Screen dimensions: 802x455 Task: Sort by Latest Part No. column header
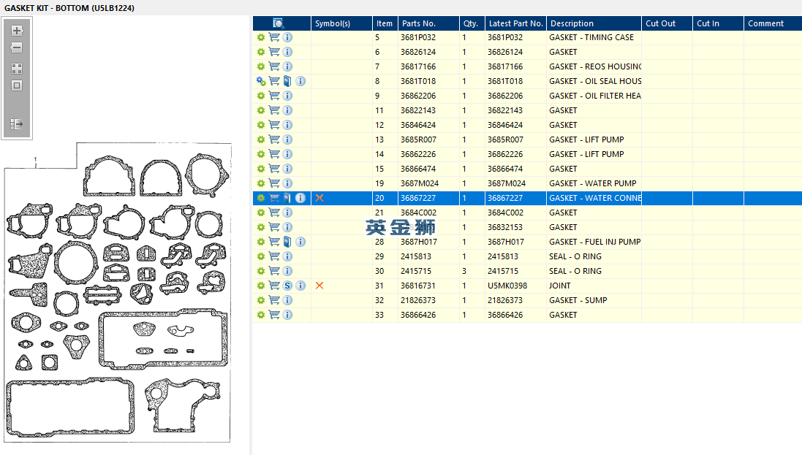click(515, 23)
